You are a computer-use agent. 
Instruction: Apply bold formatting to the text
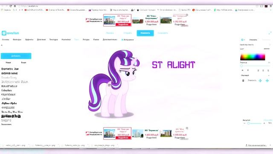click(x=242, y=70)
